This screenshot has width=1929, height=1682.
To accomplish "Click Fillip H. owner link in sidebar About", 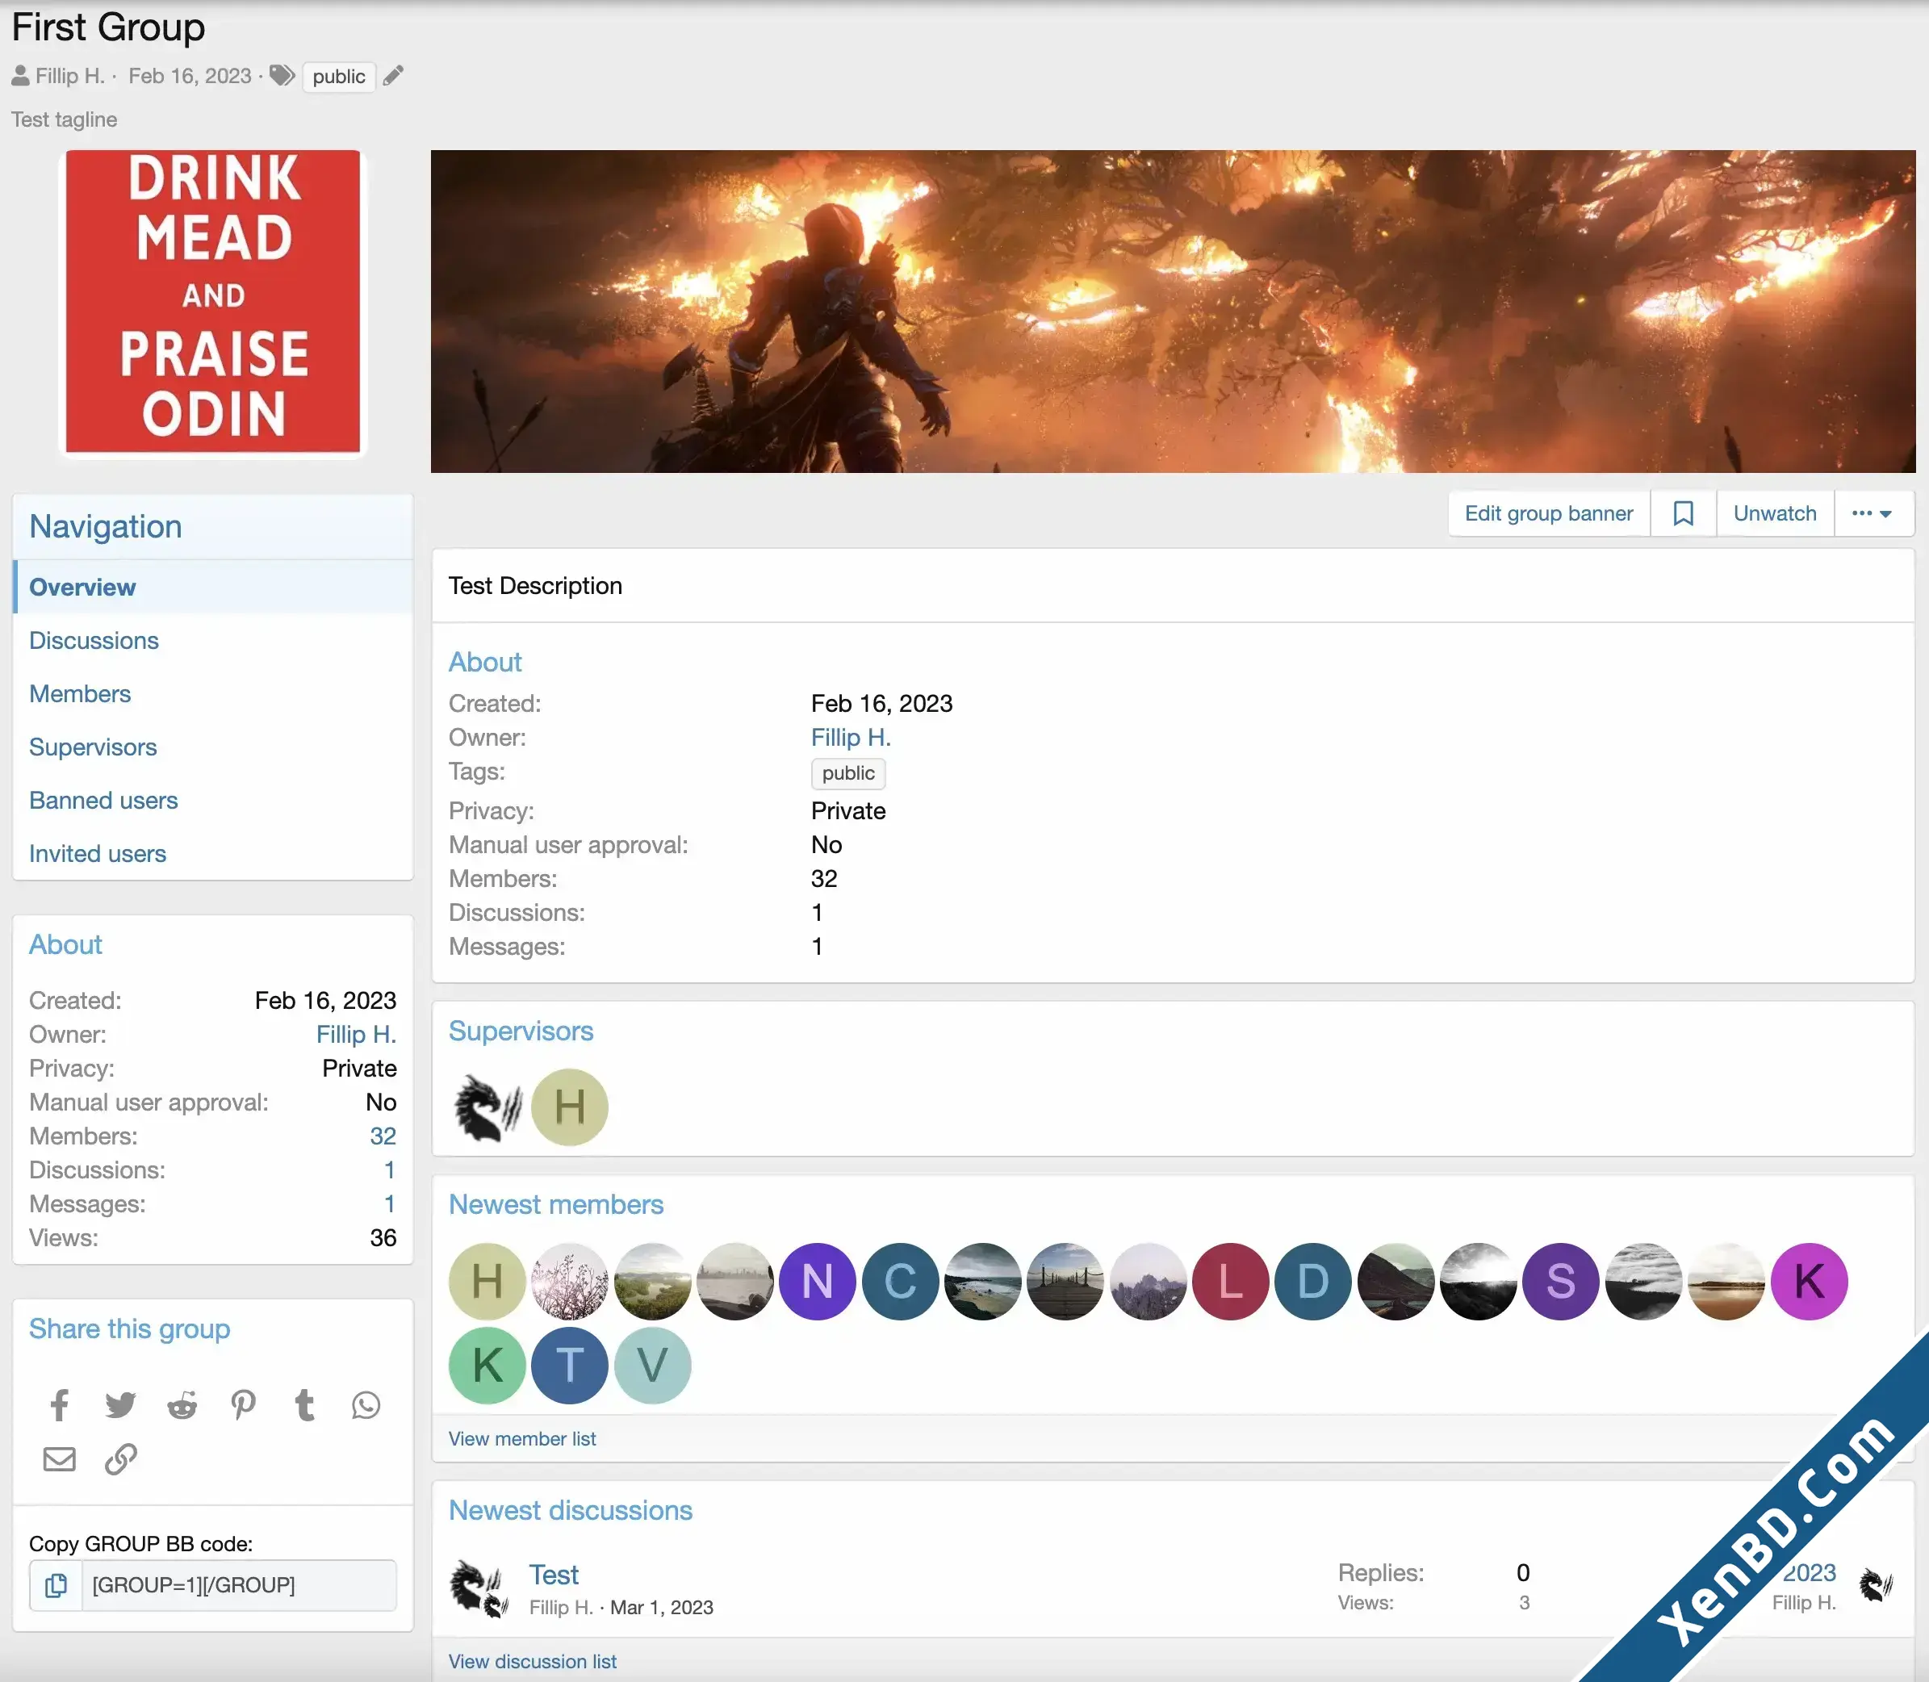I will 356,1035.
